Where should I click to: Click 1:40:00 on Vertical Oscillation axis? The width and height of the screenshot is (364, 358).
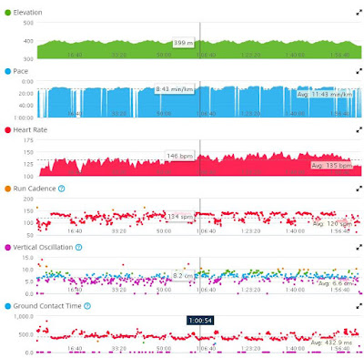pyautogui.click(x=295, y=290)
